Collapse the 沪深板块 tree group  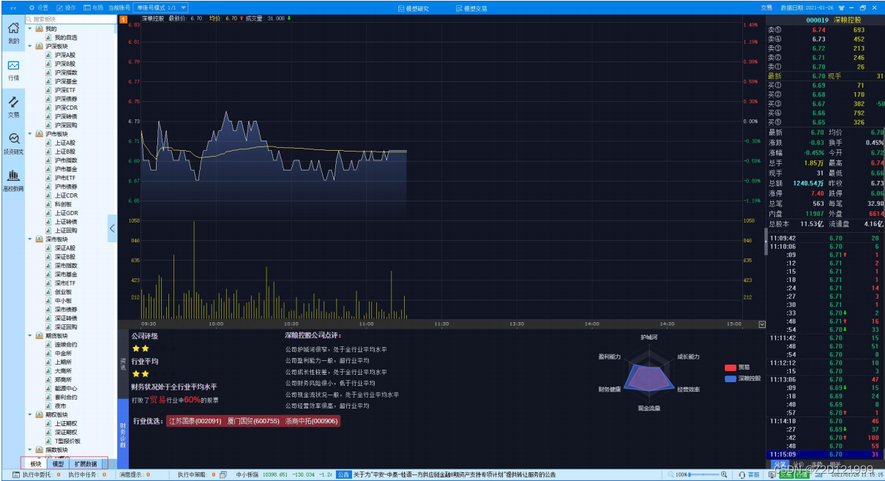tap(30, 45)
